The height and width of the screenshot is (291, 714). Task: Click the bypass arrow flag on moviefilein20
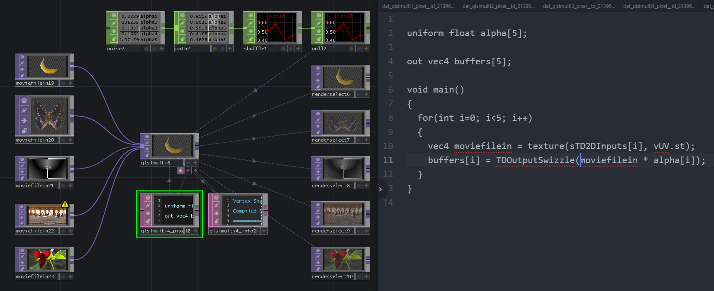click(24, 120)
